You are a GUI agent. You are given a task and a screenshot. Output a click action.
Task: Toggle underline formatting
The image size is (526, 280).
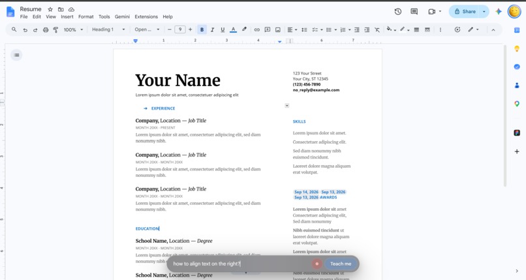click(223, 30)
